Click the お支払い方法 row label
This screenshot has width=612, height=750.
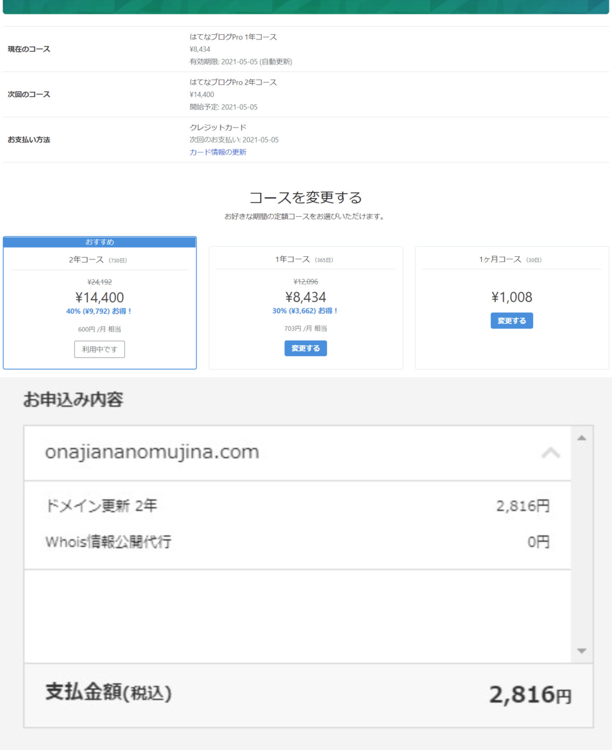(29, 139)
